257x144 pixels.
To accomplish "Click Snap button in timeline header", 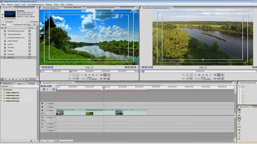I will (x=44, y=89).
